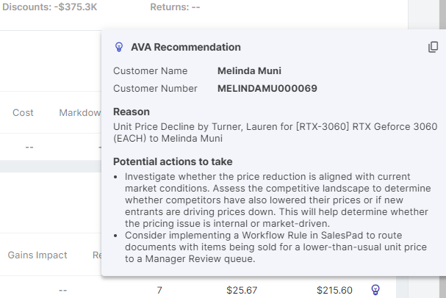Click the Reason heading
The image size is (446, 298).
(131, 112)
